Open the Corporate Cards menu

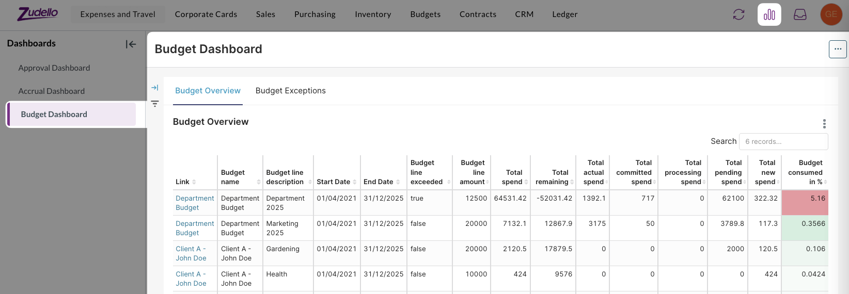tap(206, 14)
